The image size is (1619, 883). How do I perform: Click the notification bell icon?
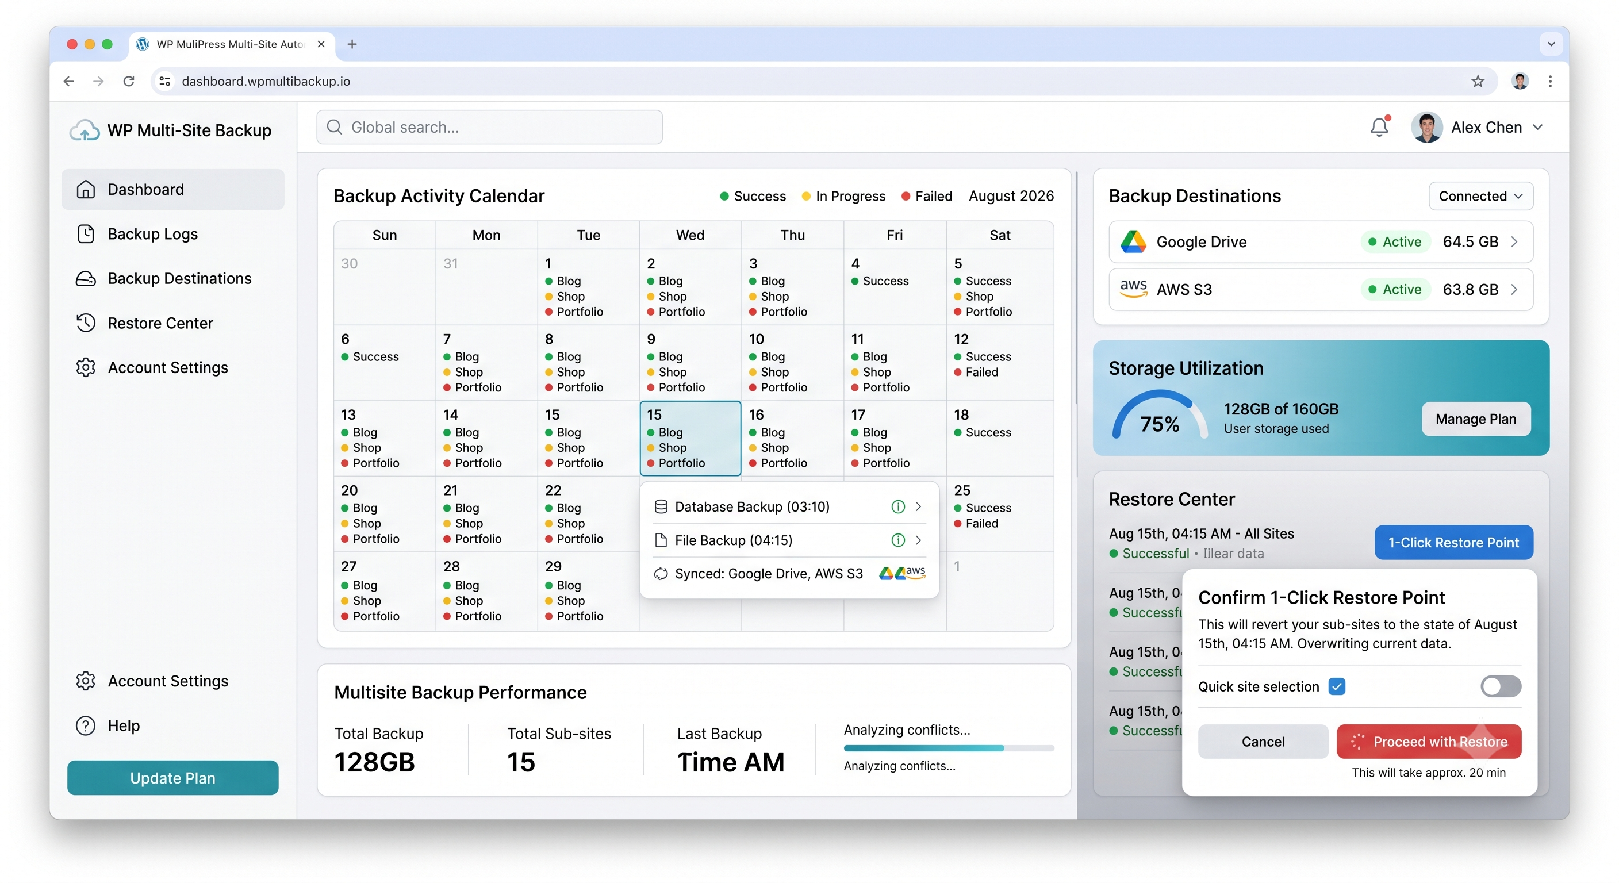pos(1379,128)
